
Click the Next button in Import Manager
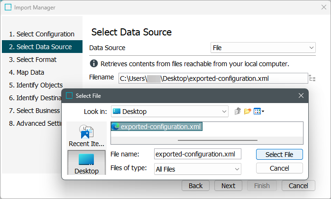228,186
